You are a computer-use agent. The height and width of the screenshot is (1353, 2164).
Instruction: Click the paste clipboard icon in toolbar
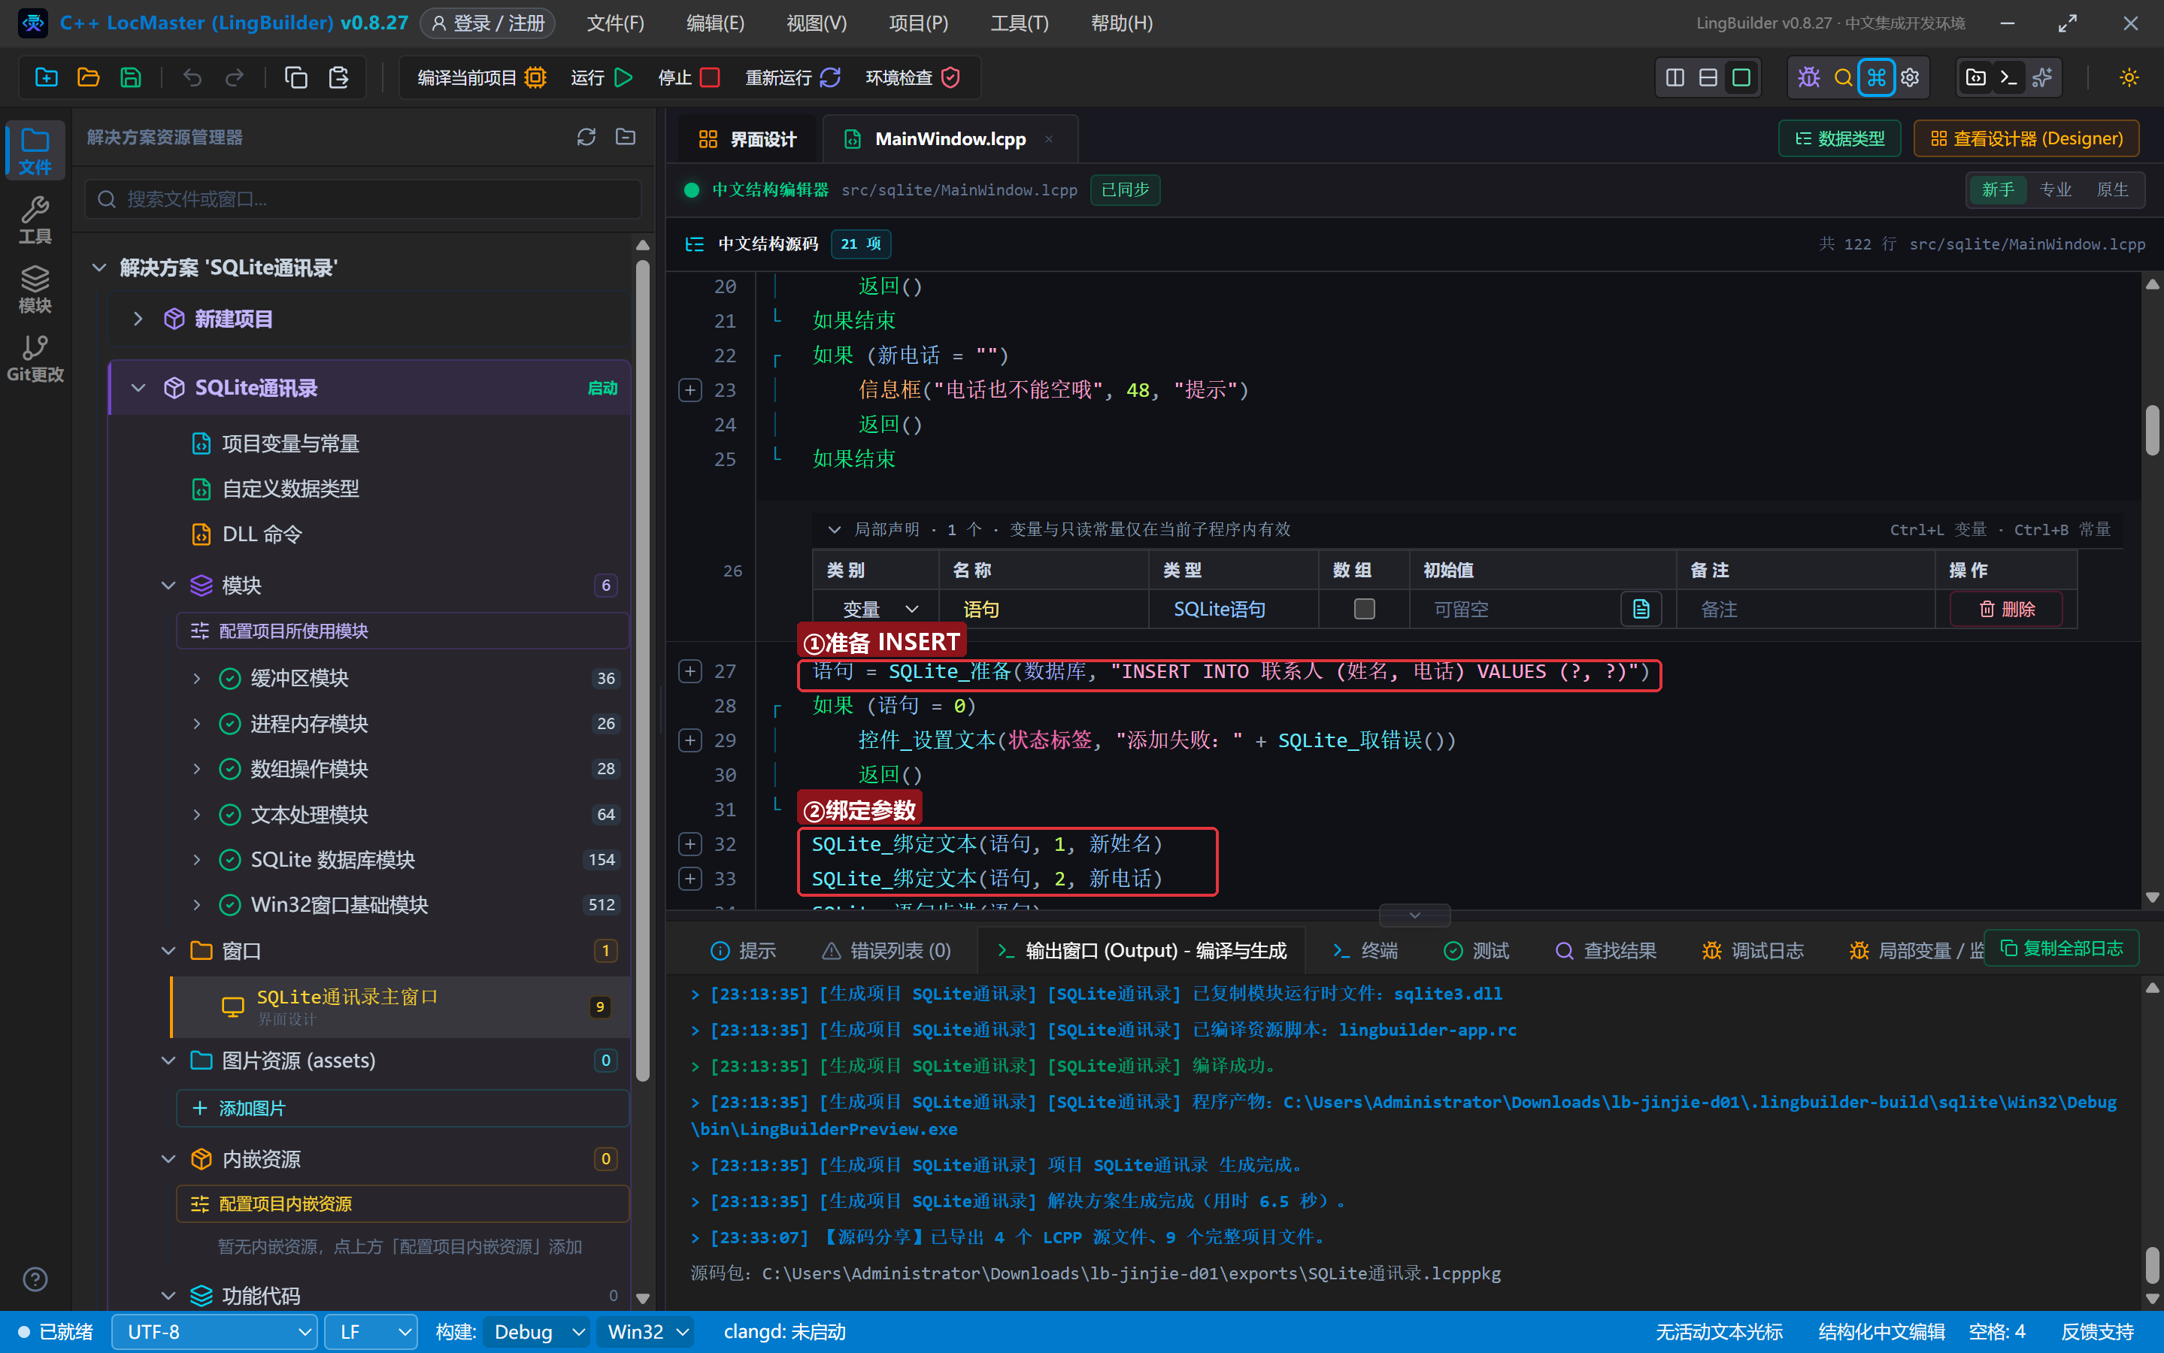click(x=338, y=78)
